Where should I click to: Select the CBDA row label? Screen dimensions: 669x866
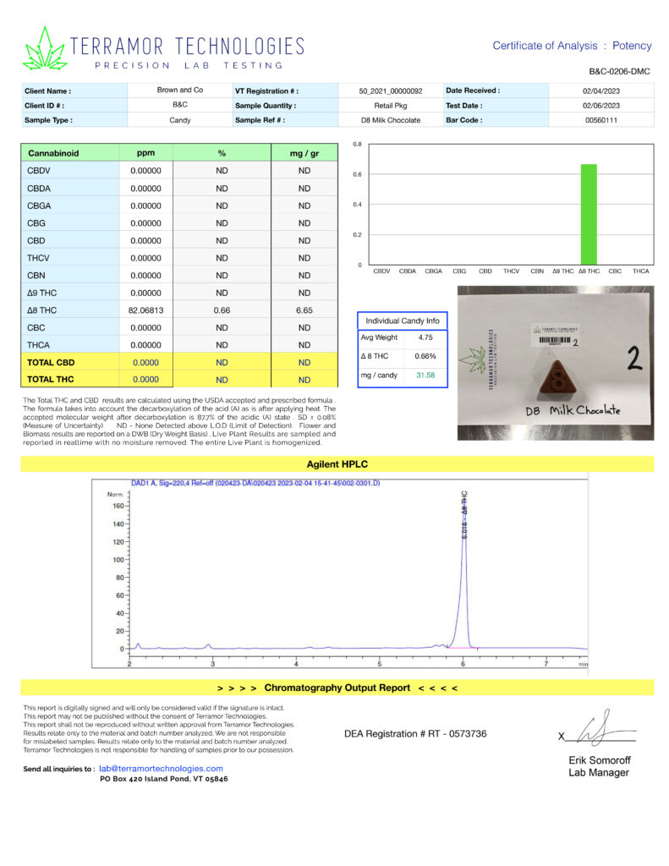(x=39, y=189)
